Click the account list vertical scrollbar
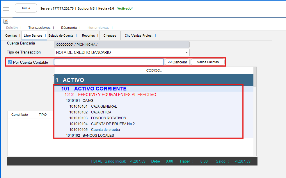Viewport: 286px width, 178px height. click(255, 111)
